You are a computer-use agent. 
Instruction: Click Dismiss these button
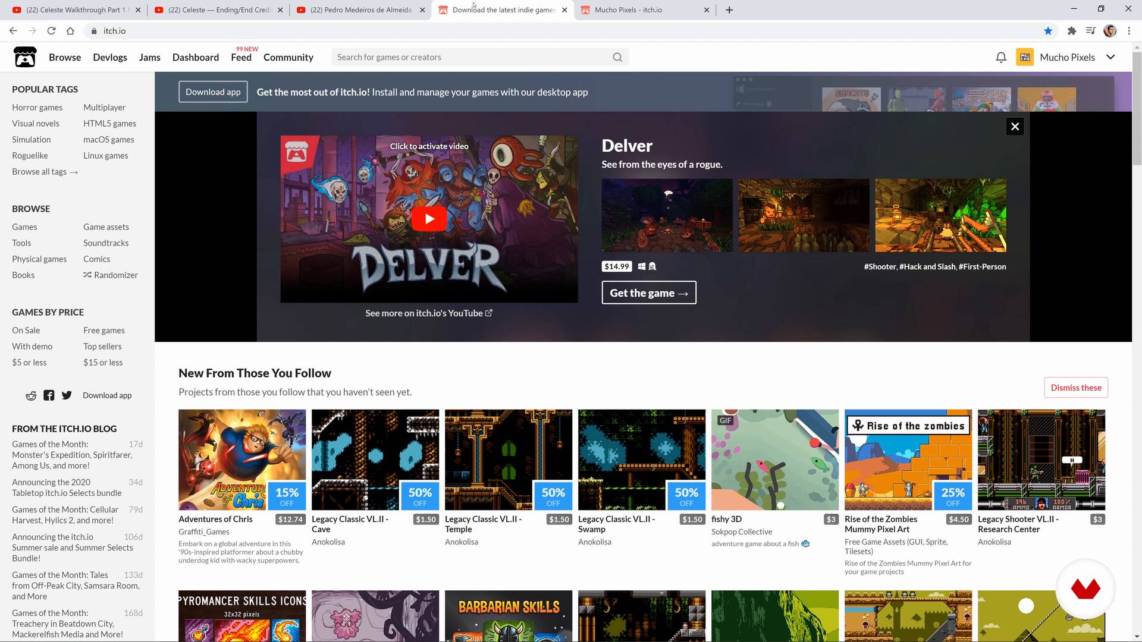coord(1076,388)
